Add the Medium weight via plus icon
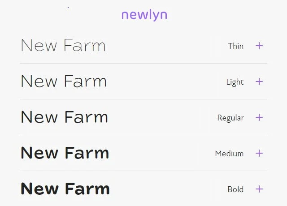The width and height of the screenshot is (287, 206). 259,153
